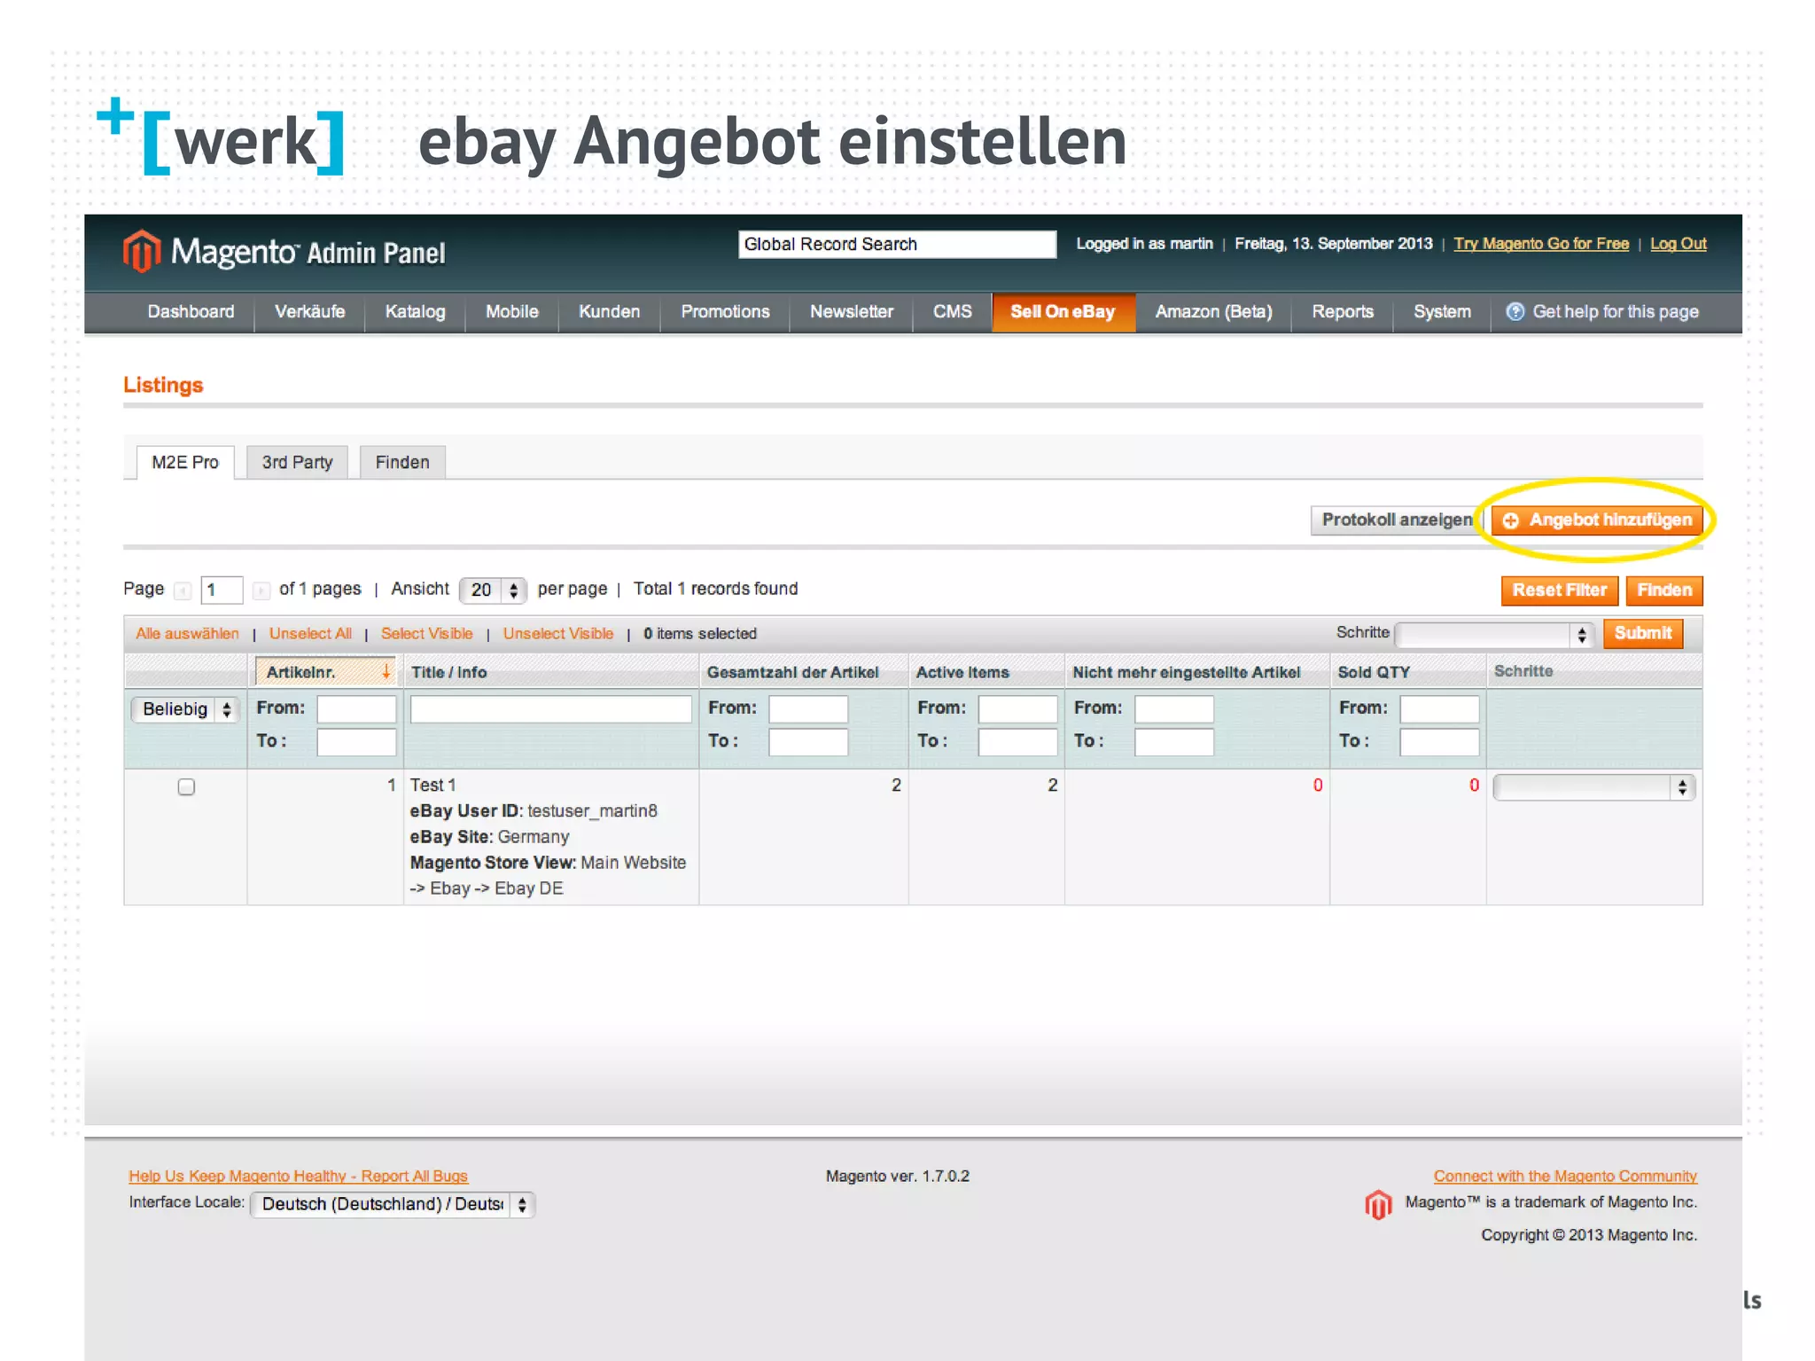
Task: Open the Beliebig filter dropdown
Action: [x=185, y=709]
